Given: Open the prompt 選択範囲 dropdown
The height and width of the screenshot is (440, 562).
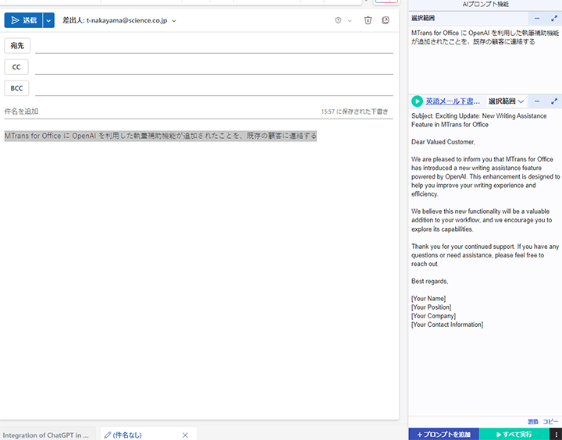Looking at the screenshot, I should (x=506, y=101).
